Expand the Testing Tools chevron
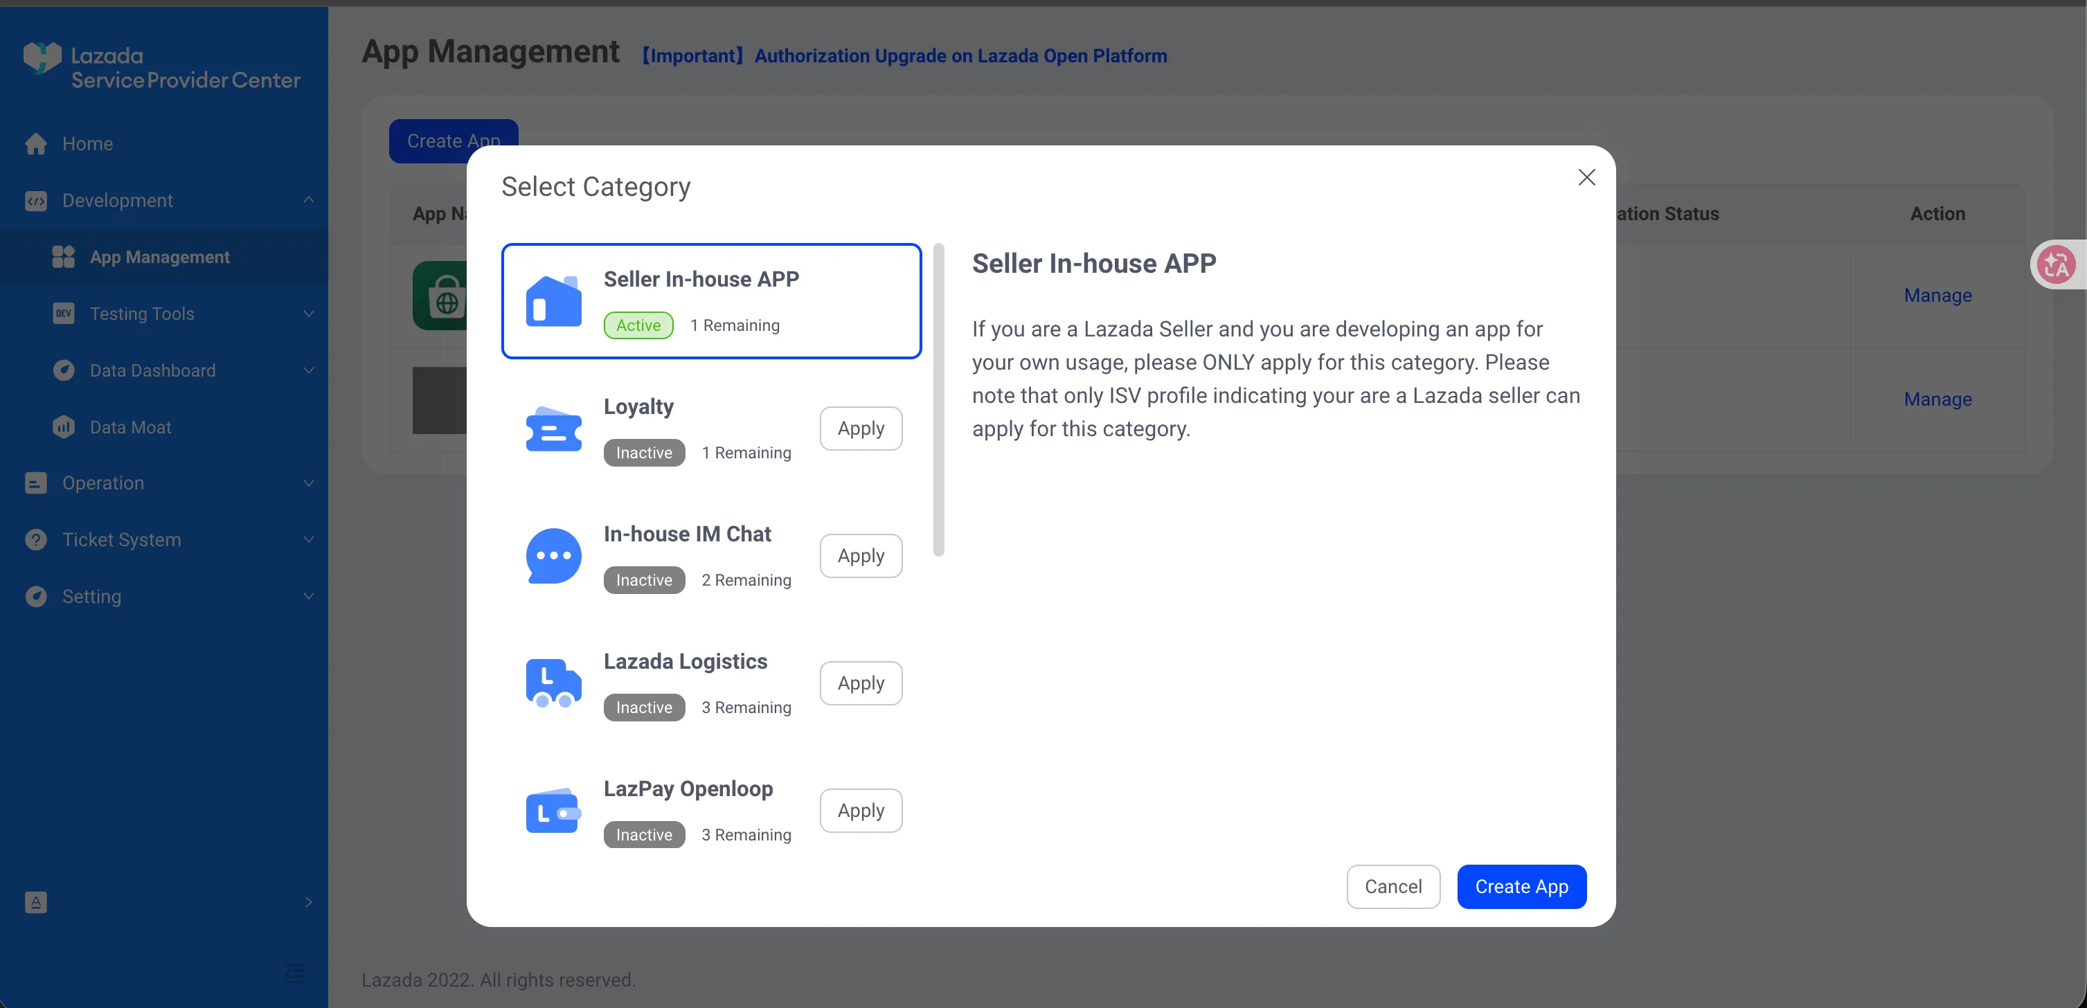2087x1008 pixels. coord(308,314)
